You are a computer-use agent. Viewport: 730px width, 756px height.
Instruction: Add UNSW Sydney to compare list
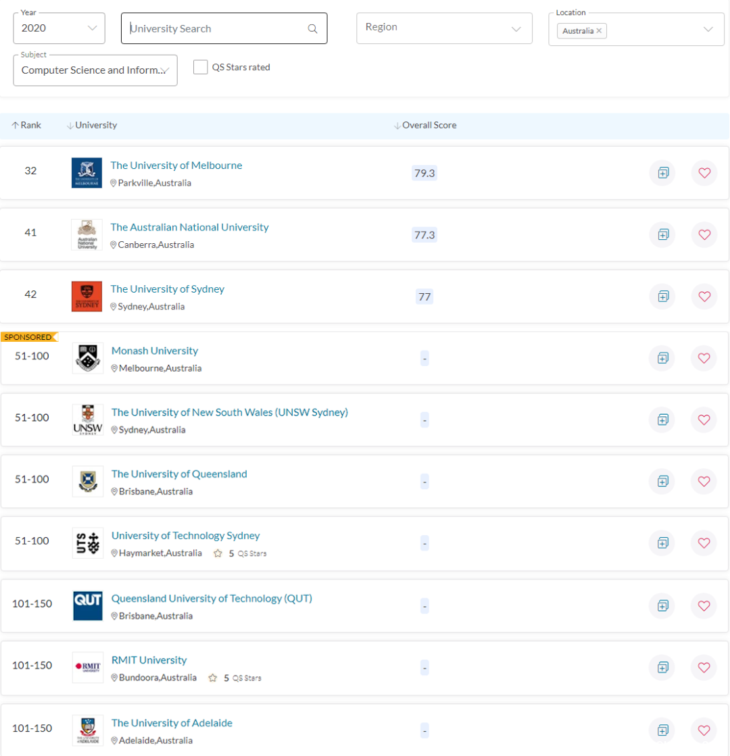(662, 420)
